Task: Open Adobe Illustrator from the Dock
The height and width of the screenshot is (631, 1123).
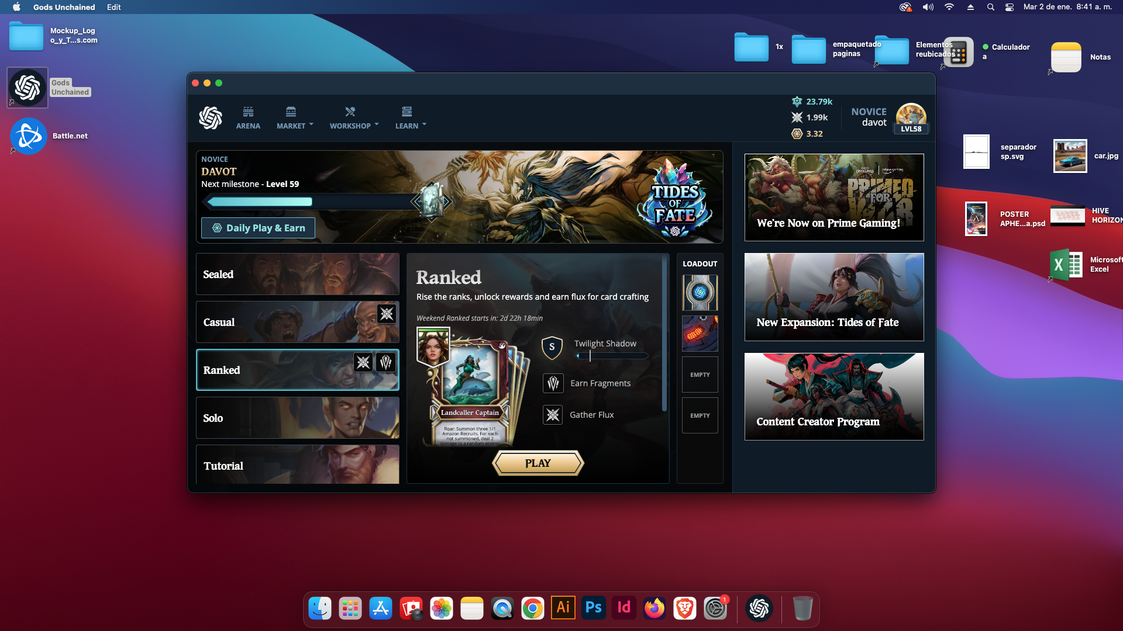Action: [563, 608]
